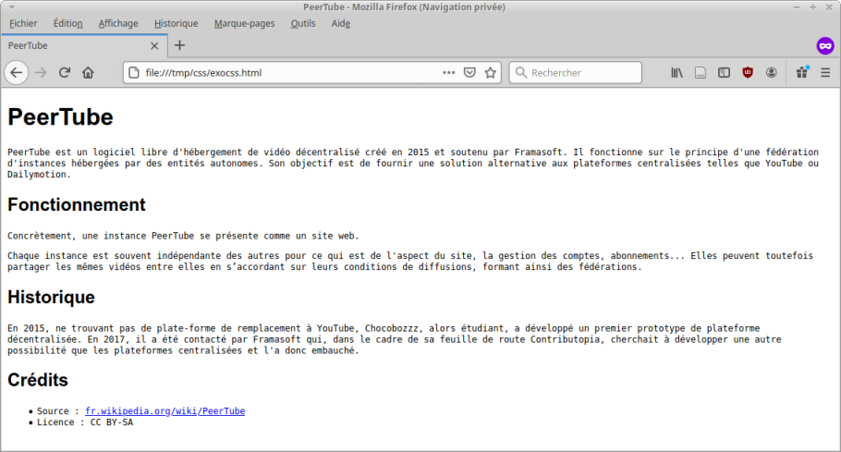Viewport: 841px width, 452px height.
Task: Open the Firefox hamburger menu
Action: click(x=825, y=72)
